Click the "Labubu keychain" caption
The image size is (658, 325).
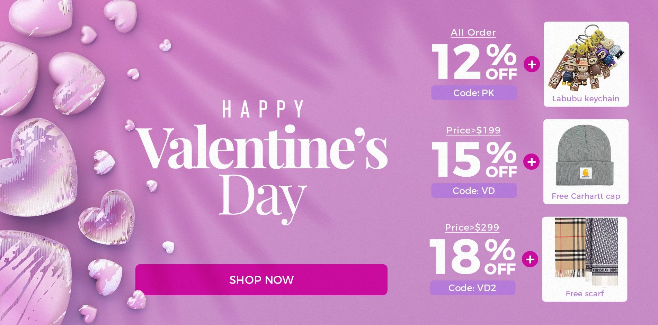point(586,99)
